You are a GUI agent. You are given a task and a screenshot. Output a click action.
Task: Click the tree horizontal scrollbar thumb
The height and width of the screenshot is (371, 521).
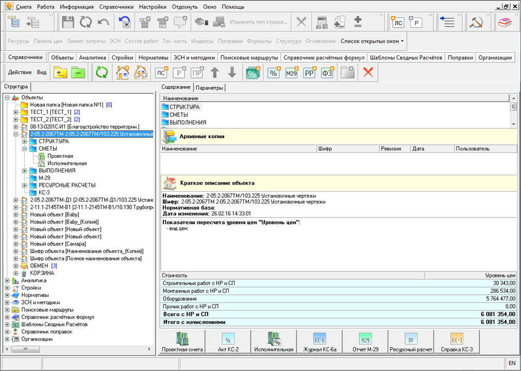(26, 349)
